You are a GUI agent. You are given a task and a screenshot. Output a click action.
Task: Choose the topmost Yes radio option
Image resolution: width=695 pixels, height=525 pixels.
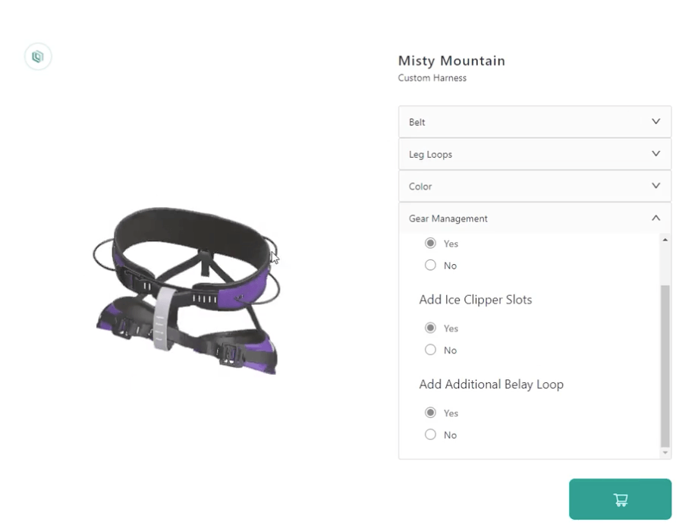click(x=431, y=244)
